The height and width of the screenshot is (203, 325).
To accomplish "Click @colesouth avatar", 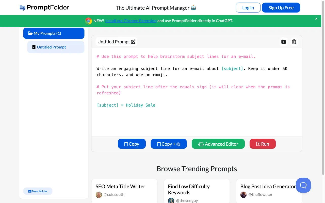I will (x=99, y=195).
